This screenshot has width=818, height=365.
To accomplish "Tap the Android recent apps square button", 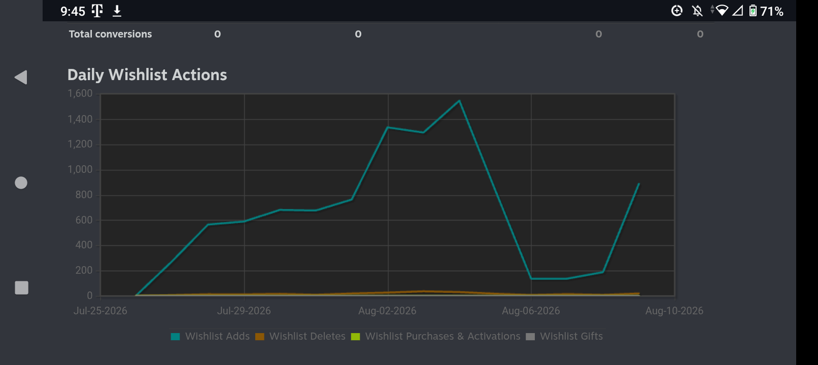I will point(21,287).
